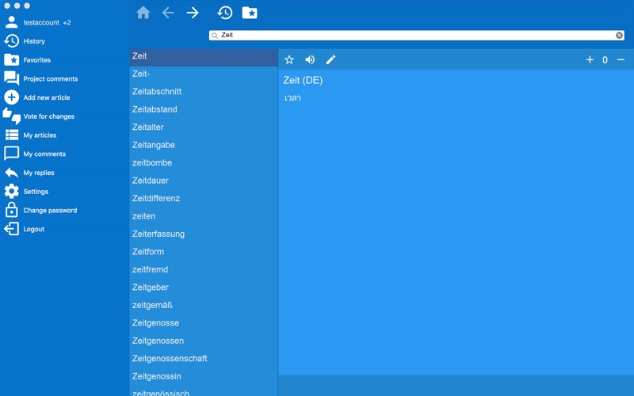Screen dimensions: 634x396
Task: Click the testaccount profile entry
Action: (x=37, y=22)
